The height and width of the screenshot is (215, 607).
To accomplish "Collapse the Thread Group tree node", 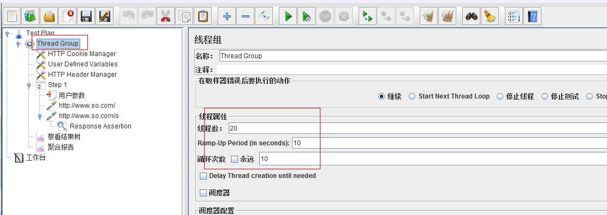I will 18,44.
